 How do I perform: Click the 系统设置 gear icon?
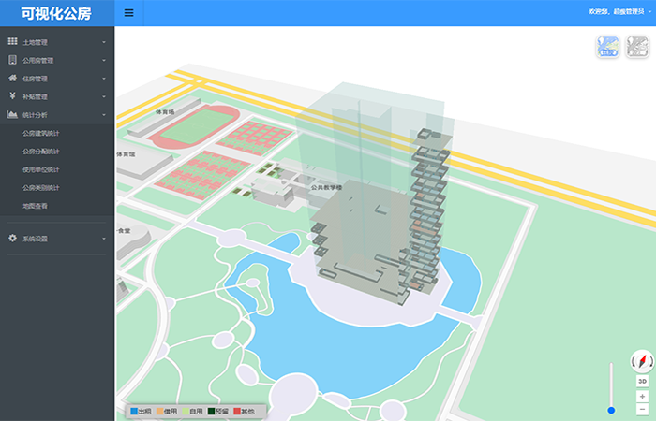(x=12, y=239)
